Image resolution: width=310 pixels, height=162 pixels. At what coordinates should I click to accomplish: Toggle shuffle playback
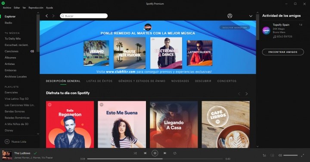135,153
